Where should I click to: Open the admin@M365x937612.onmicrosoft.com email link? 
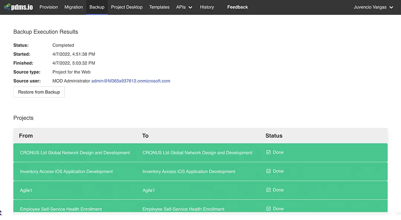click(x=131, y=81)
